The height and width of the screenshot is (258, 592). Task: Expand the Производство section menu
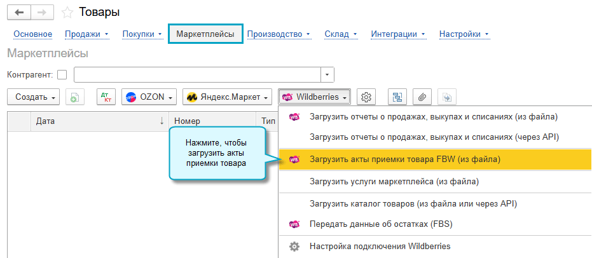[x=279, y=34]
